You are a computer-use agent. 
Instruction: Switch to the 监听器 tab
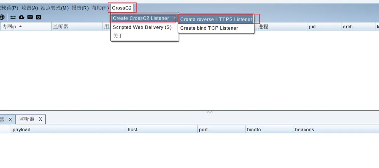coord(27,119)
